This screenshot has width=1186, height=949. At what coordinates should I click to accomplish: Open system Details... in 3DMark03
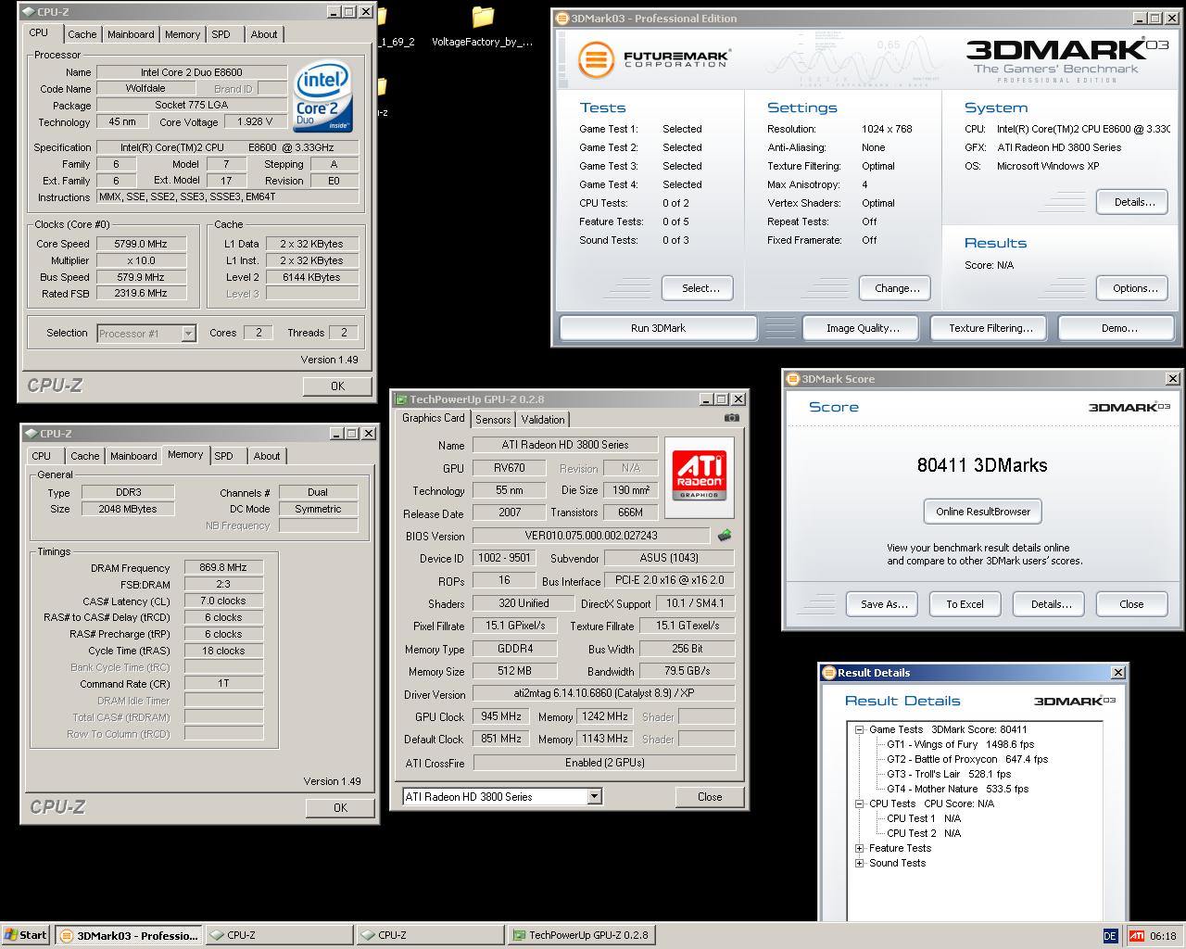1134,202
